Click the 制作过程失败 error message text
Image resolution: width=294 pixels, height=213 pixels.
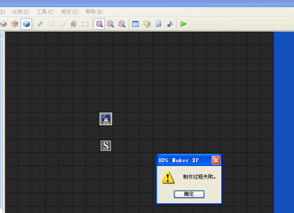[x=199, y=176]
